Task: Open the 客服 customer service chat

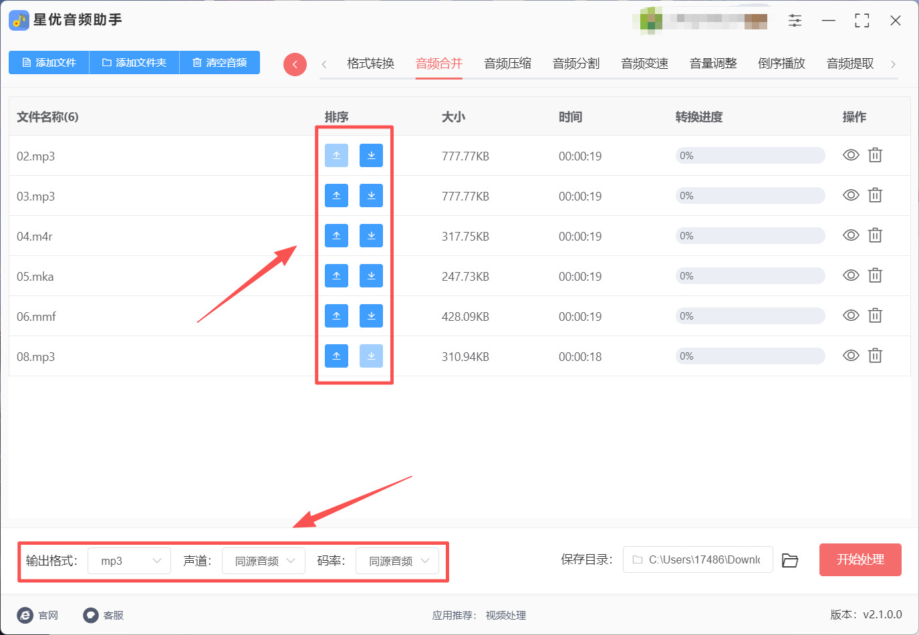Action: (x=104, y=615)
